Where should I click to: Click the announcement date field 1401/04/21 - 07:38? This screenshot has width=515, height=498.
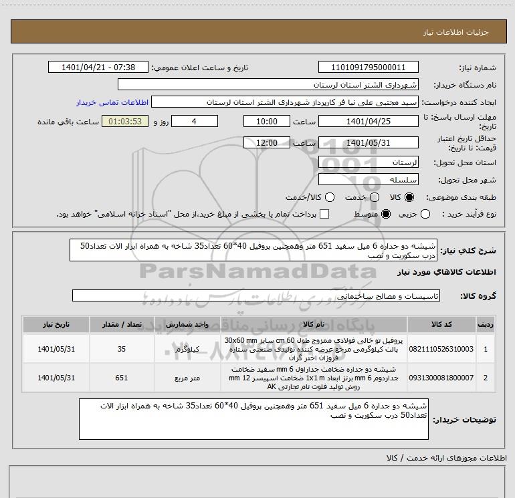(98, 67)
